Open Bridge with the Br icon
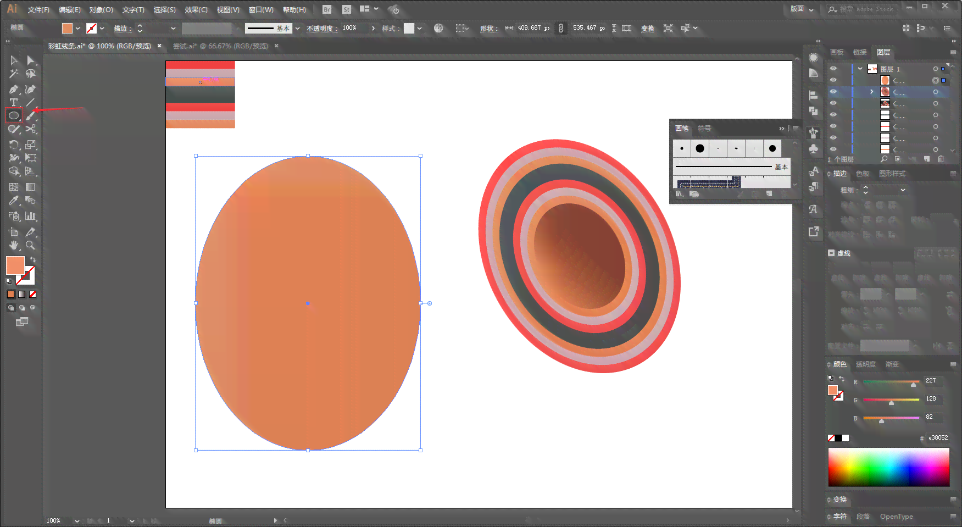This screenshot has height=527, width=962. pos(327,9)
